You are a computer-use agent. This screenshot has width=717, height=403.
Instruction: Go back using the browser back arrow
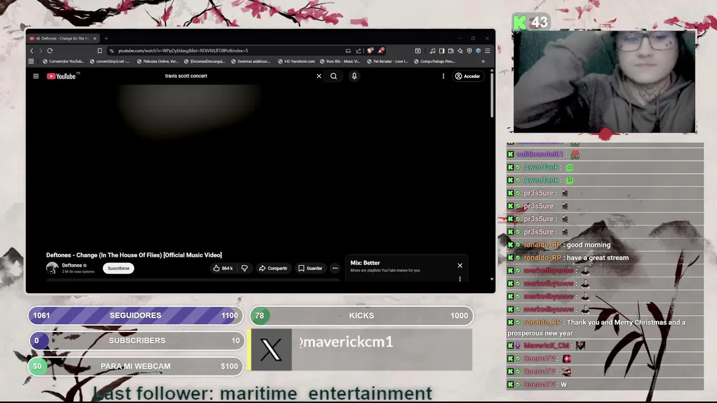coord(32,50)
